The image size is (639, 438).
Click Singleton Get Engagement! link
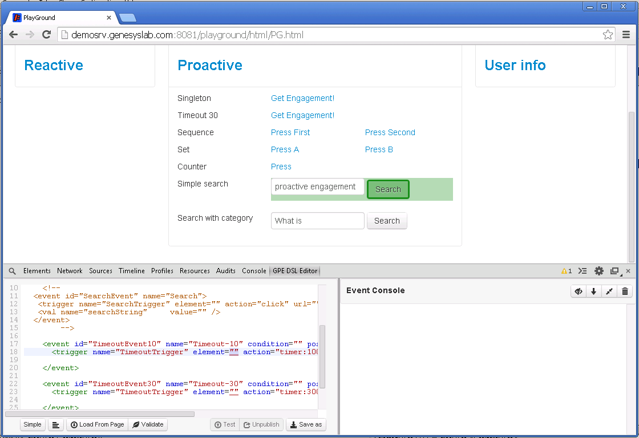302,98
